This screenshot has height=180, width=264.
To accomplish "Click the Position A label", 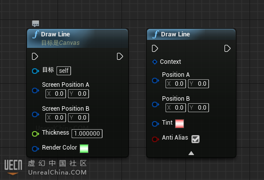I will [x=176, y=75].
